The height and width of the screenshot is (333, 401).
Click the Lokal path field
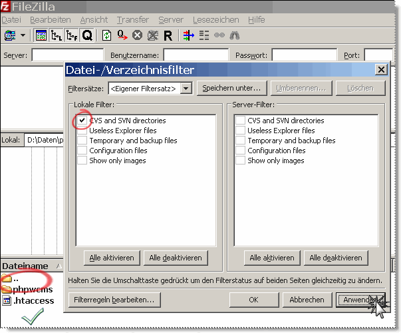[44, 140]
